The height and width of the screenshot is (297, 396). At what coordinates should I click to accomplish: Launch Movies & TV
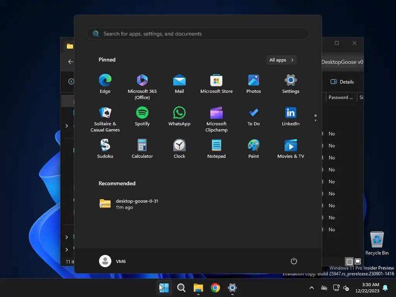tap(291, 149)
